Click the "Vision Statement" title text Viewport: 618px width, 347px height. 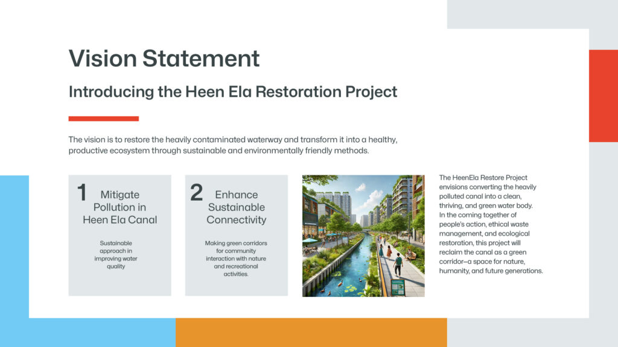pyautogui.click(x=164, y=58)
